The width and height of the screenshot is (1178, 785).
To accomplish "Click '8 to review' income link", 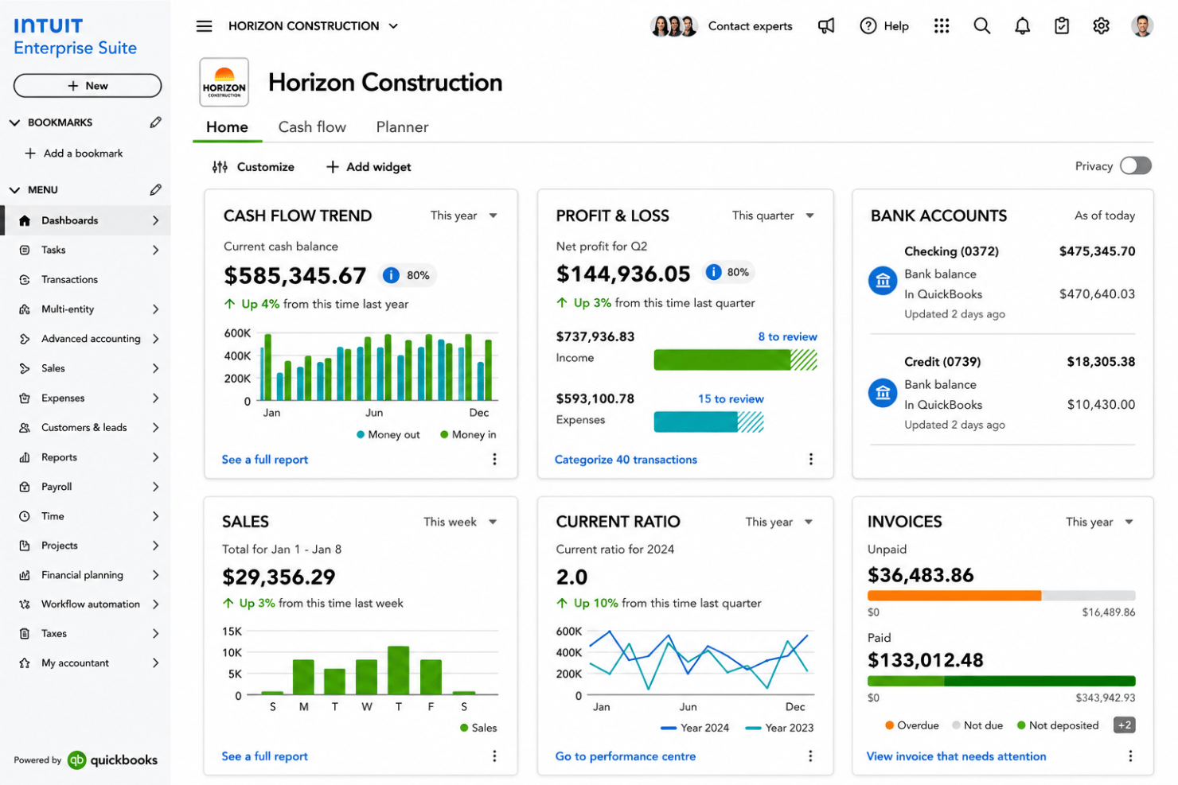I will [787, 336].
